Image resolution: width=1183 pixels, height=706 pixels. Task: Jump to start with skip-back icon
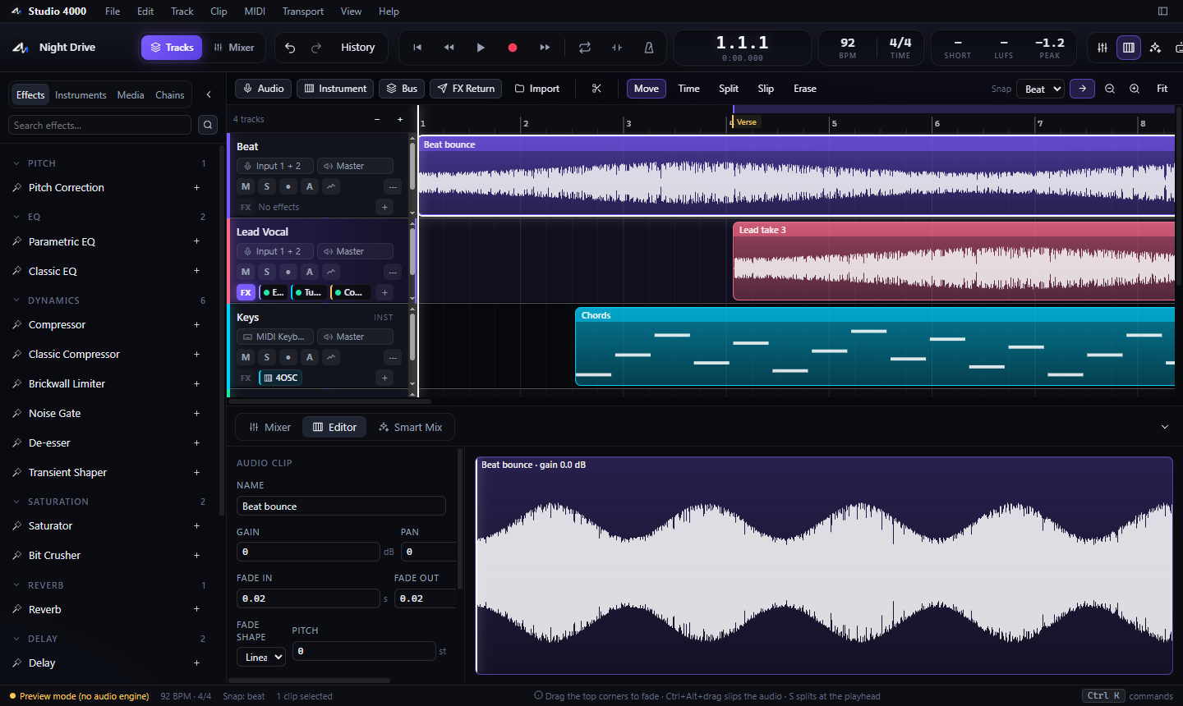point(417,48)
